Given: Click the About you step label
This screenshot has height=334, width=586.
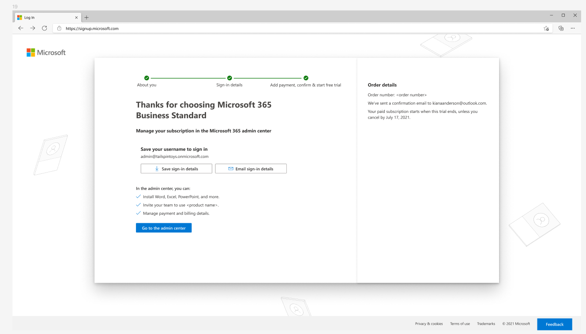Looking at the screenshot, I should point(146,85).
